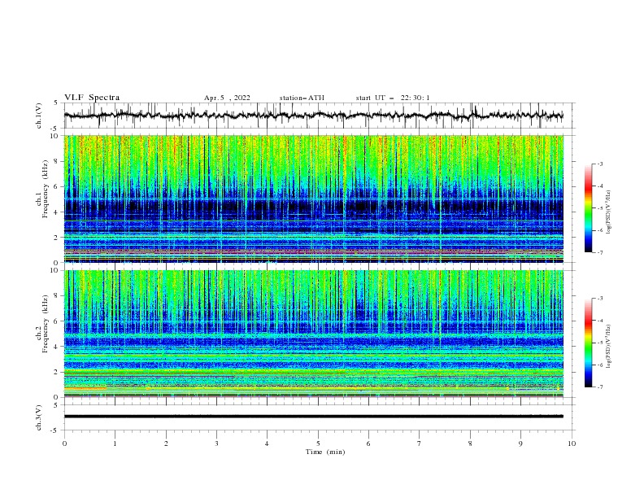Click the time axis tick label "0"
Viewport: 644px width, 498px height.
(x=64, y=443)
